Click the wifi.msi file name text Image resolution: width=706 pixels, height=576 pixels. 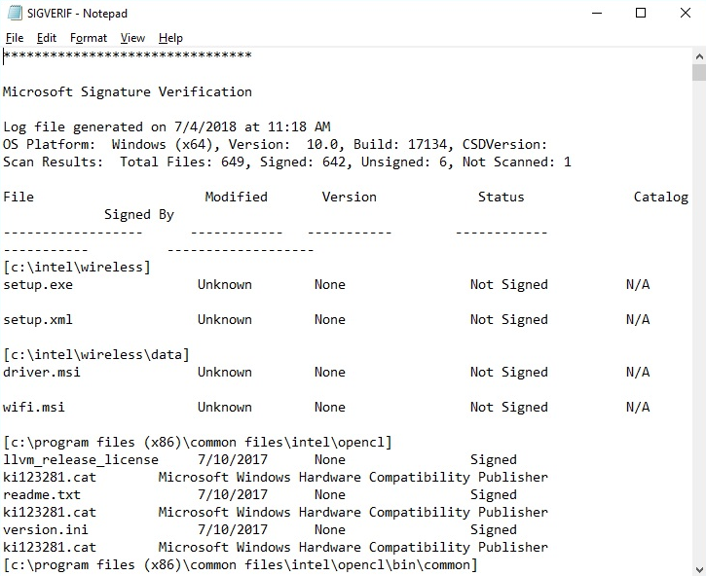[x=34, y=408]
